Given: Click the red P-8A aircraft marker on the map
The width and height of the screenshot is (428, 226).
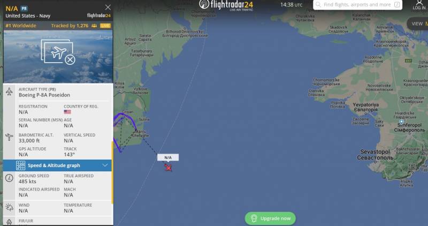Looking at the screenshot, I should click(x=169, y=168).
